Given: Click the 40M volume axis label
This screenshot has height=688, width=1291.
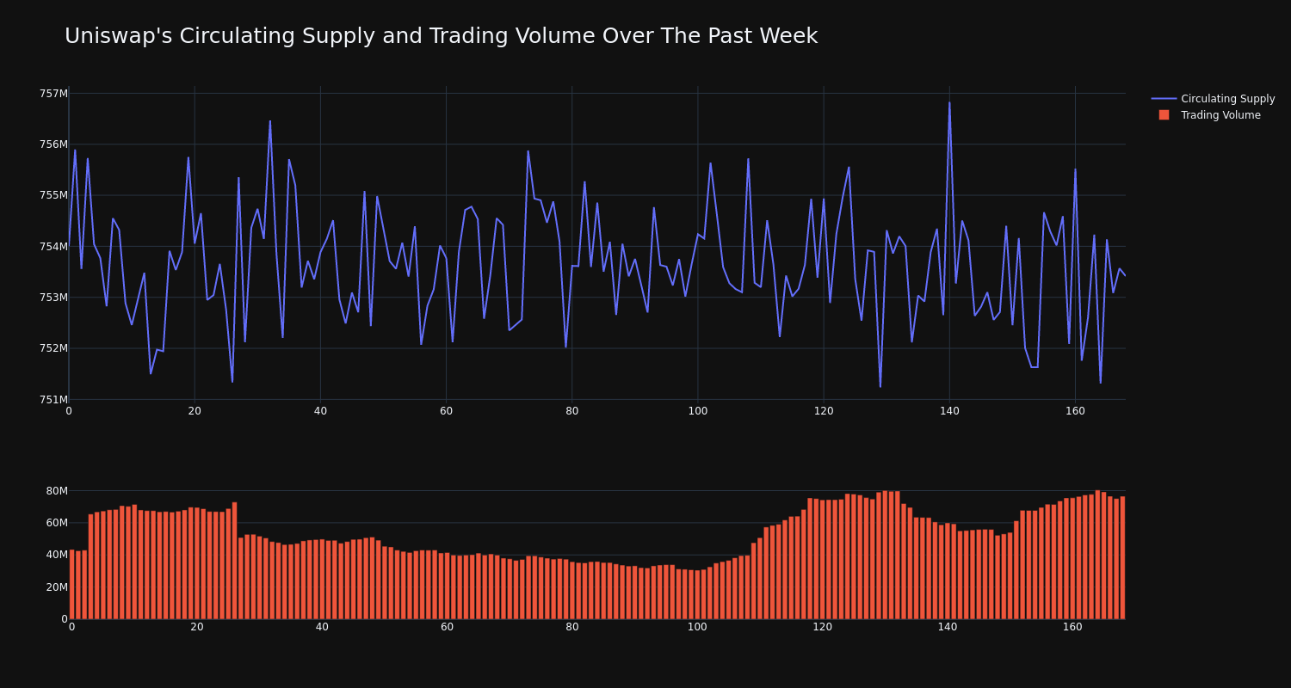Looking at the screenshot, I should (x=57, y=555).
